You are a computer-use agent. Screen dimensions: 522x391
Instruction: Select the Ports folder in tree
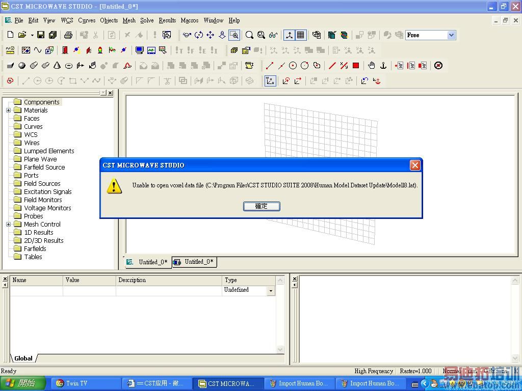(31, 175)
